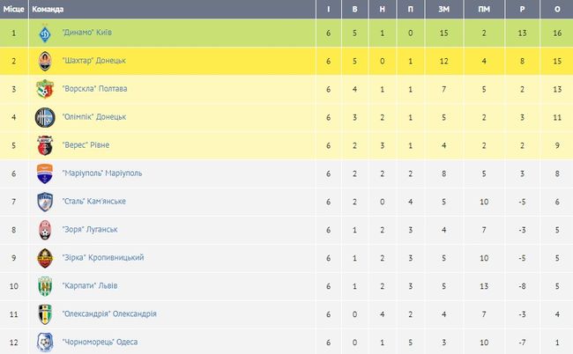Screen dimensions: 573x354
Task: Select the Команда column header
Action: click(48, 9)
